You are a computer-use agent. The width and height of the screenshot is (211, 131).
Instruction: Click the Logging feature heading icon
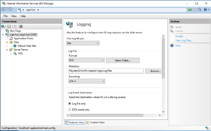(70, 24)
